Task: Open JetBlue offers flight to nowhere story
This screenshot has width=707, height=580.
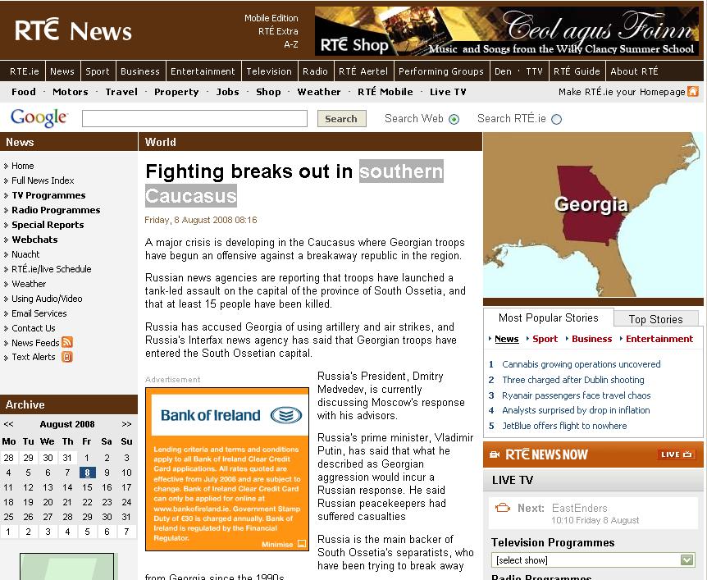Action: 564,426
